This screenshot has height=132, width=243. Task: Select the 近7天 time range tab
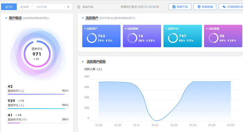coord(9,7)
